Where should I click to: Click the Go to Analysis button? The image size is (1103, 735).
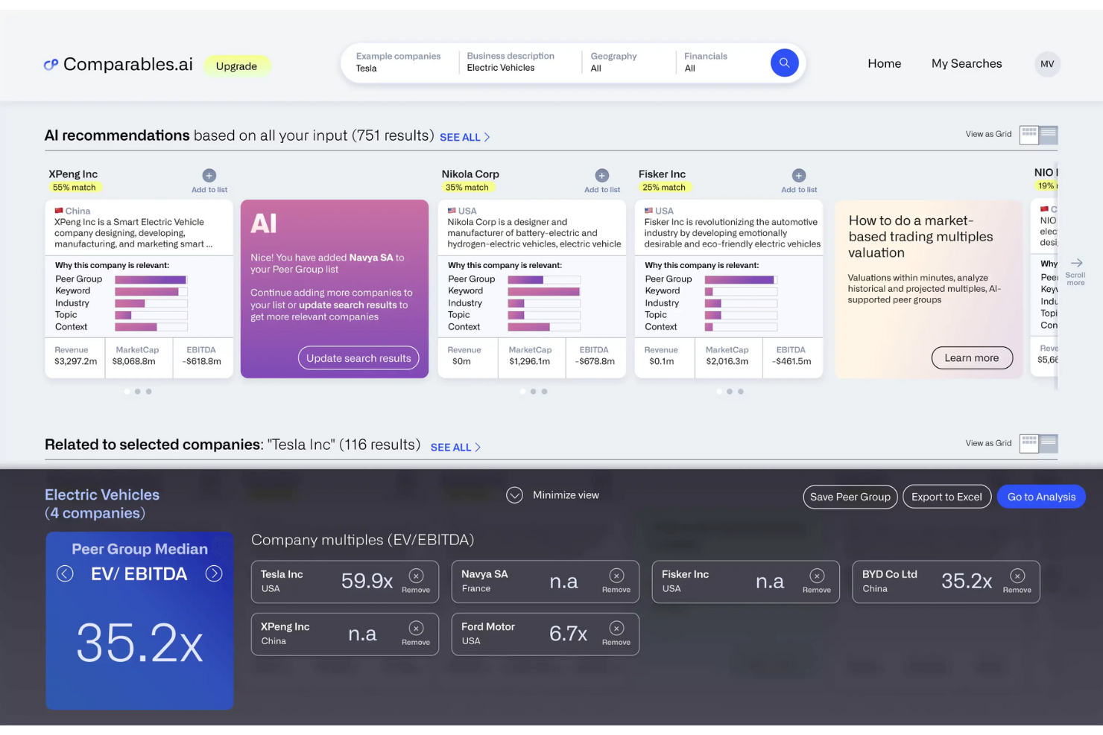point(1040,496)
